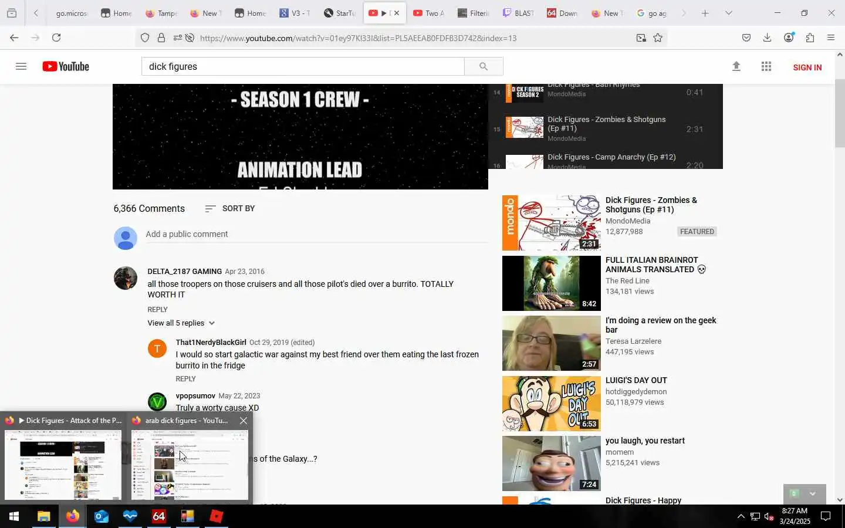The width and height of the screenshot is (845, 528).
Task: Click the YouTube search magnifier button
Action: (484, 66)
